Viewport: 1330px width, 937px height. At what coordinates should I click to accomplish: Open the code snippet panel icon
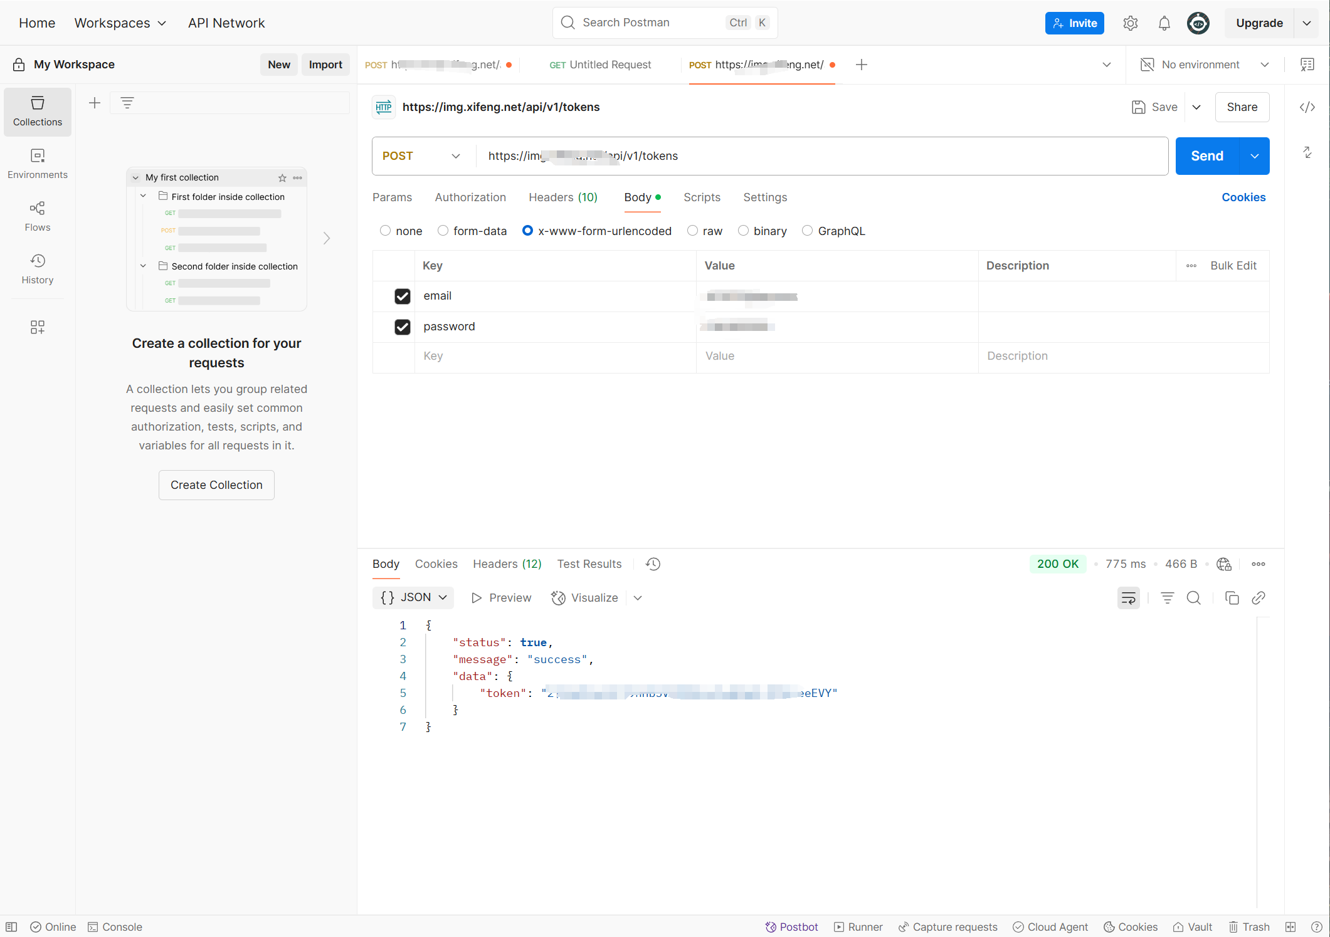(1307, 107)
